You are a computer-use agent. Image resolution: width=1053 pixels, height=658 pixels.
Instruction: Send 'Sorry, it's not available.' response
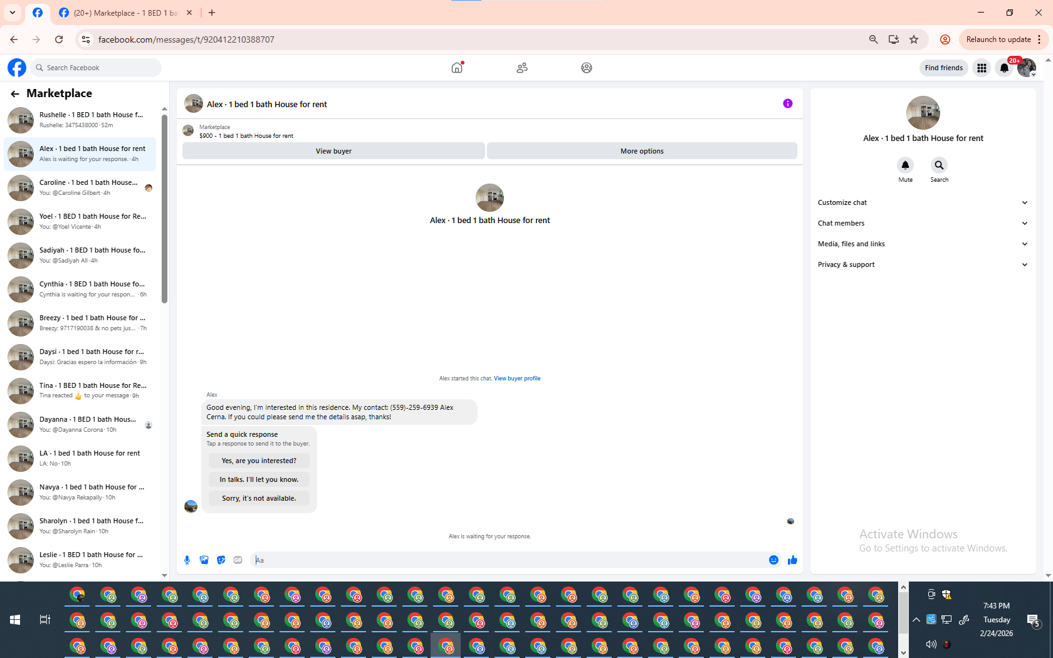(x=259, y=498)
